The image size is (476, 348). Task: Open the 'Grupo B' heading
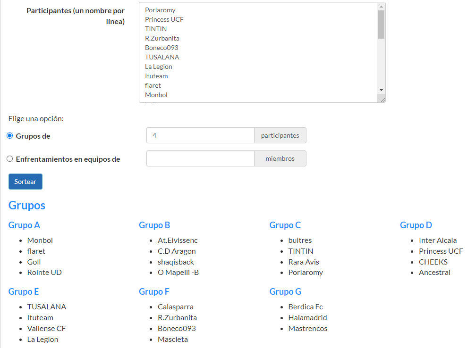click(154, 225)
